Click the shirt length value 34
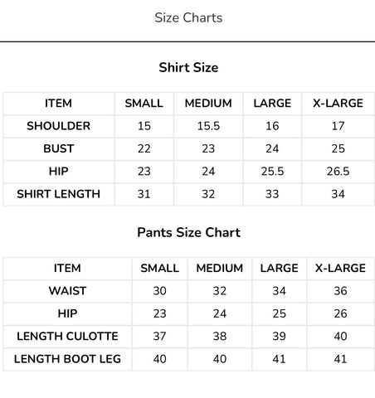Image resolution: width=375 pixels, height=398 pixels. (x=338, y=194)
